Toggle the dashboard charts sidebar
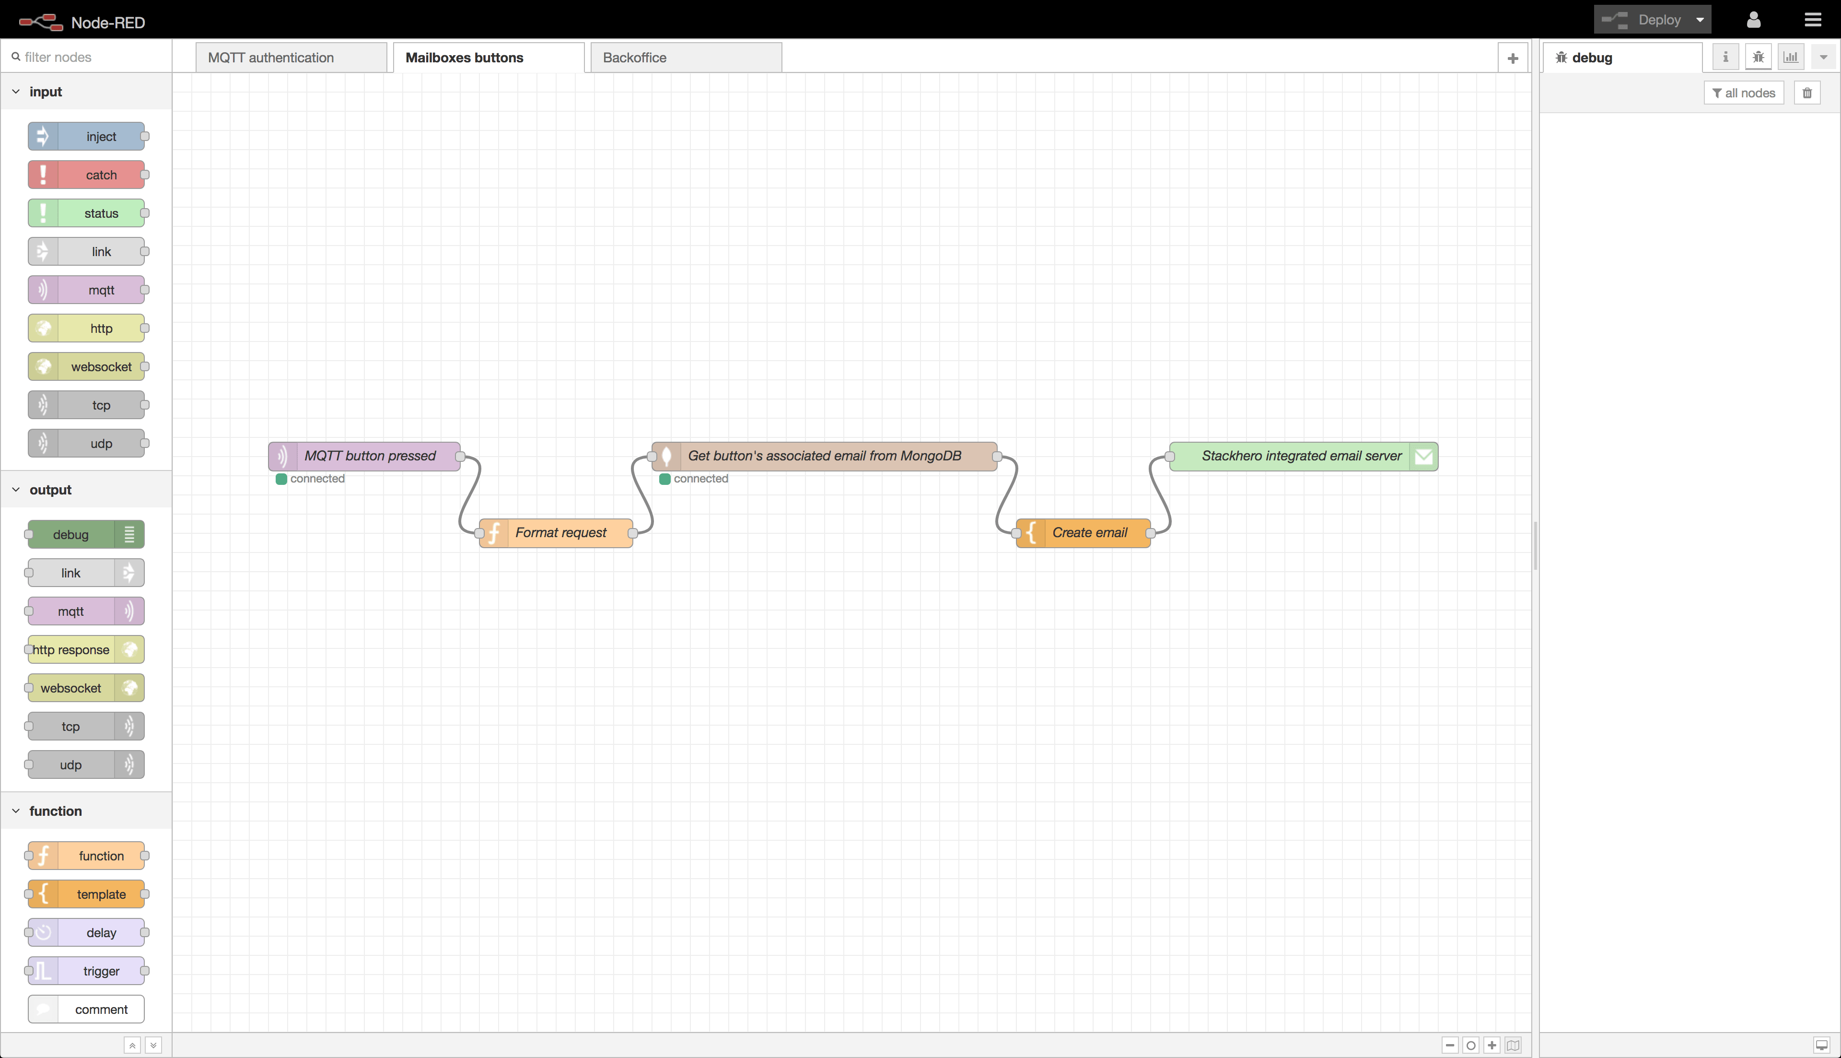1841x1058 pixels. 1791,56
